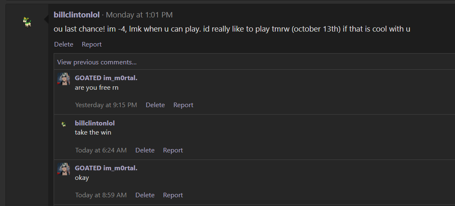The width and height of the screenshot is (455, 206).
Task: Click im_m0rtal's avatar beside the 'okay' comment
Action: (x=64, y=169)
